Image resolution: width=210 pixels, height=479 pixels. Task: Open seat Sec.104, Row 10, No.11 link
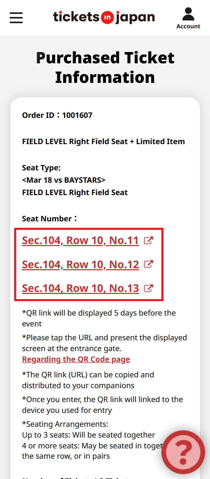click(x=80, y=240)
